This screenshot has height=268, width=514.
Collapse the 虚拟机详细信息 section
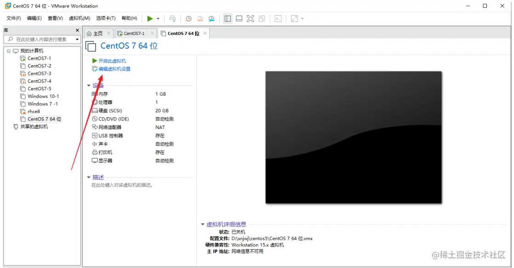[x=203, y=224]
